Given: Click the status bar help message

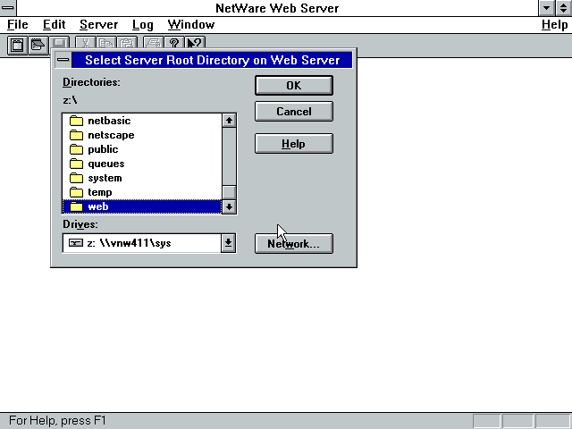Looking at the screenshot, I should 57,420.
